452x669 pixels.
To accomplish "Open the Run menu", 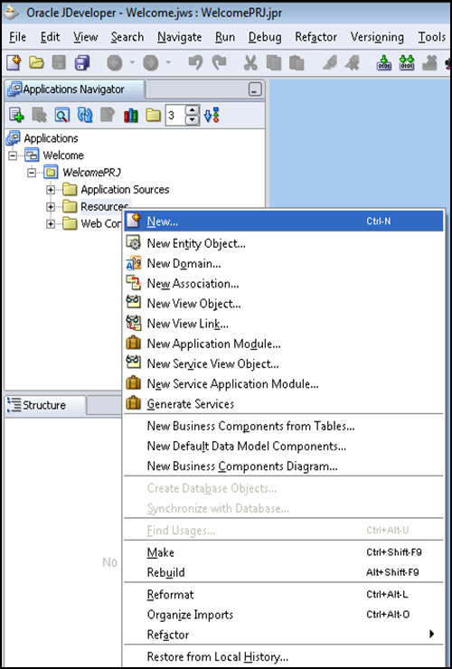I will click(x=225, y=37).
